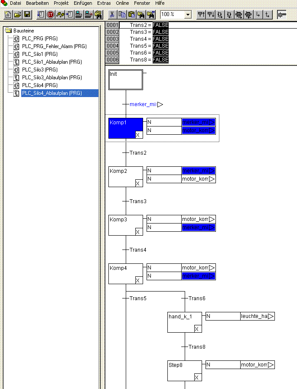Insert a parallel branch to the right

[x=238, y=14]
